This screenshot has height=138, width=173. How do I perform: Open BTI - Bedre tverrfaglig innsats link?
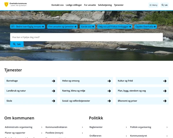point(28,27)
